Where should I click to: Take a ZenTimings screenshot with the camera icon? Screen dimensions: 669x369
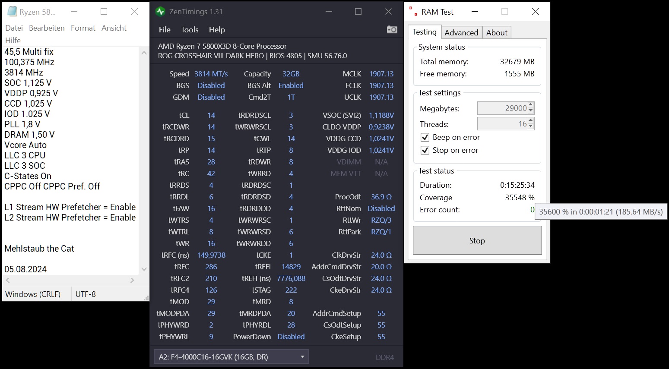(x=392, y=29)
